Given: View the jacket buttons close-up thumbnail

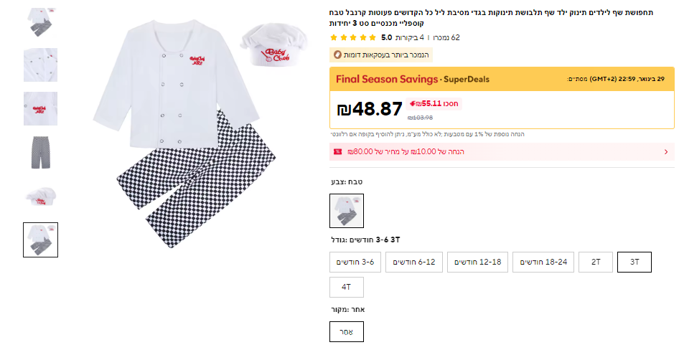Looking at the screenshot, I should [x=40, y=65].
